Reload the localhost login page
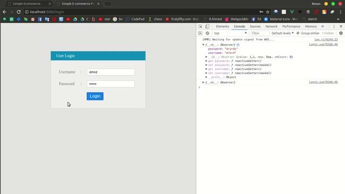The height and width of the screenshot is (194, 345). [19, 12]
